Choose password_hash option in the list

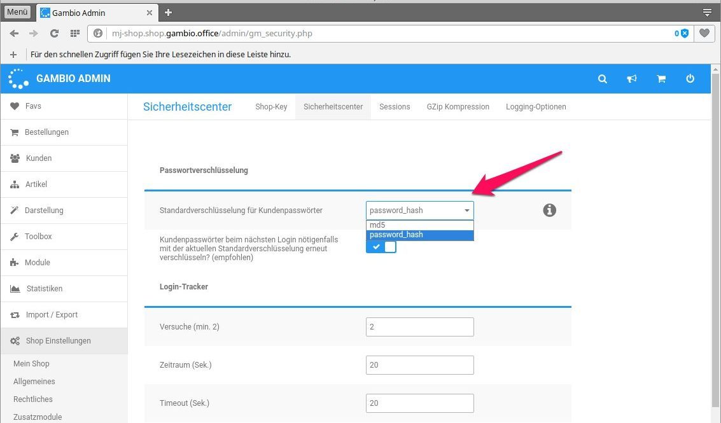coord(419,235)
